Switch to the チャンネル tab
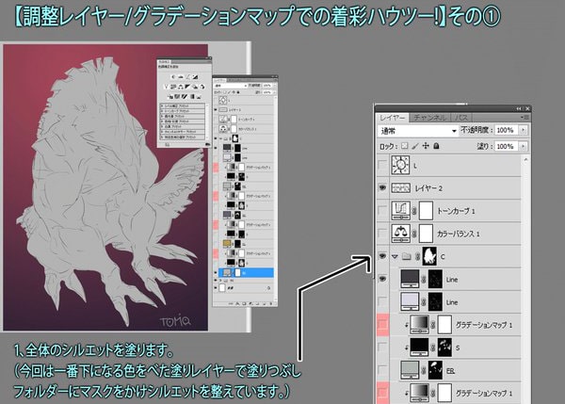 (429, 118)
